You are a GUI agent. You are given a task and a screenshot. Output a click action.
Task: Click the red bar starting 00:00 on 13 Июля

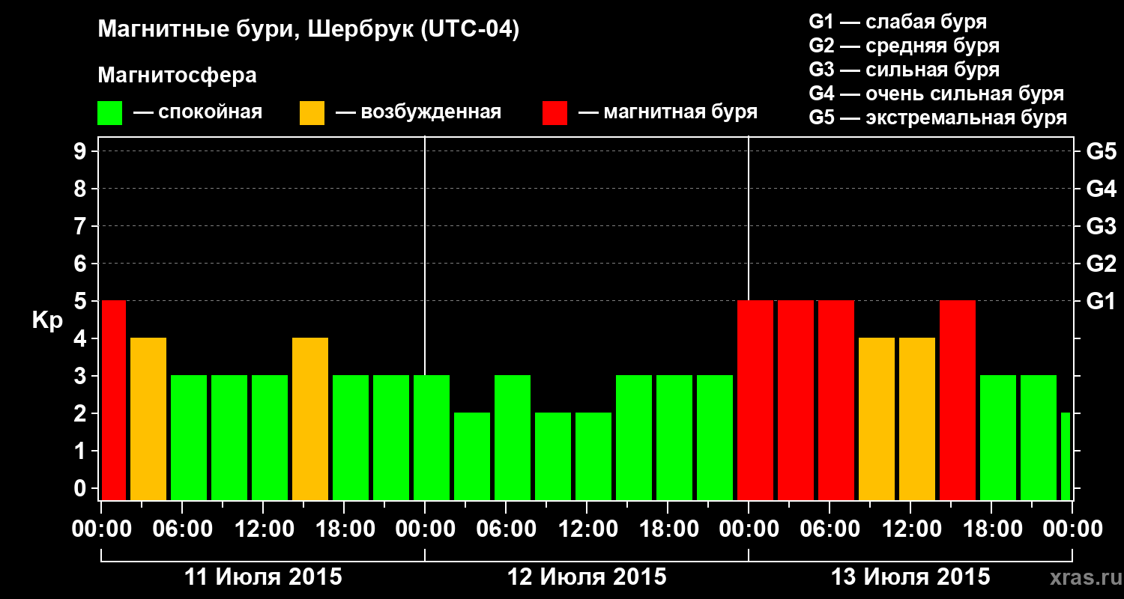(755, 400)
